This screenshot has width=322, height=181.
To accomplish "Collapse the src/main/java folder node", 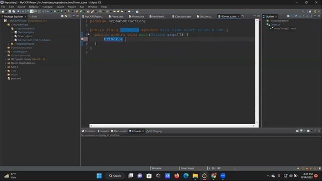I will [x=6, y=25].
